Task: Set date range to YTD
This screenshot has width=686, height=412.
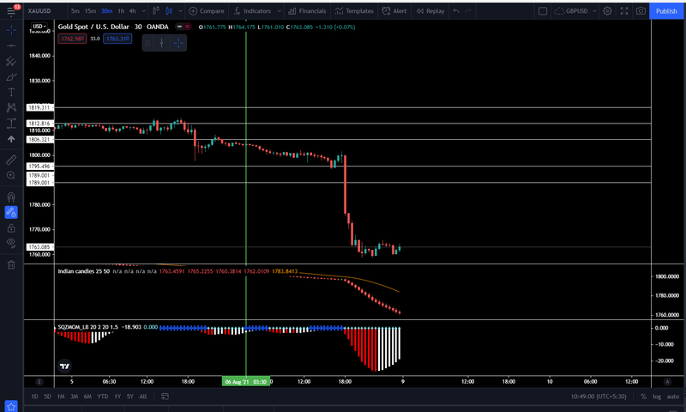Action: click(x=102, y=397)
